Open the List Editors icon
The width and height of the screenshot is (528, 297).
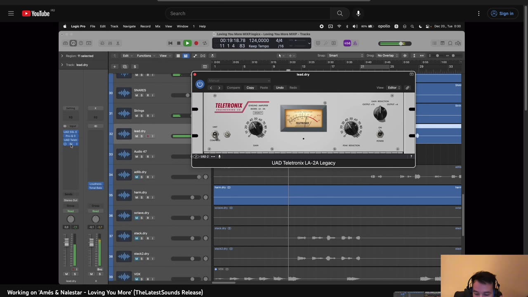pos(434,43)
